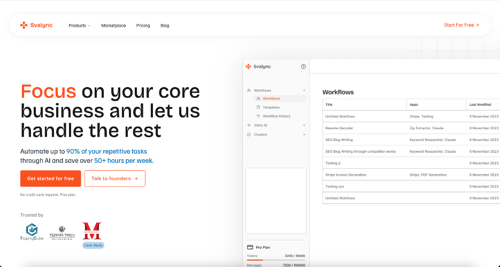The image size is (500, 267).
Task: Click the Svalync logo in the navbar
Action: (36, 25)
